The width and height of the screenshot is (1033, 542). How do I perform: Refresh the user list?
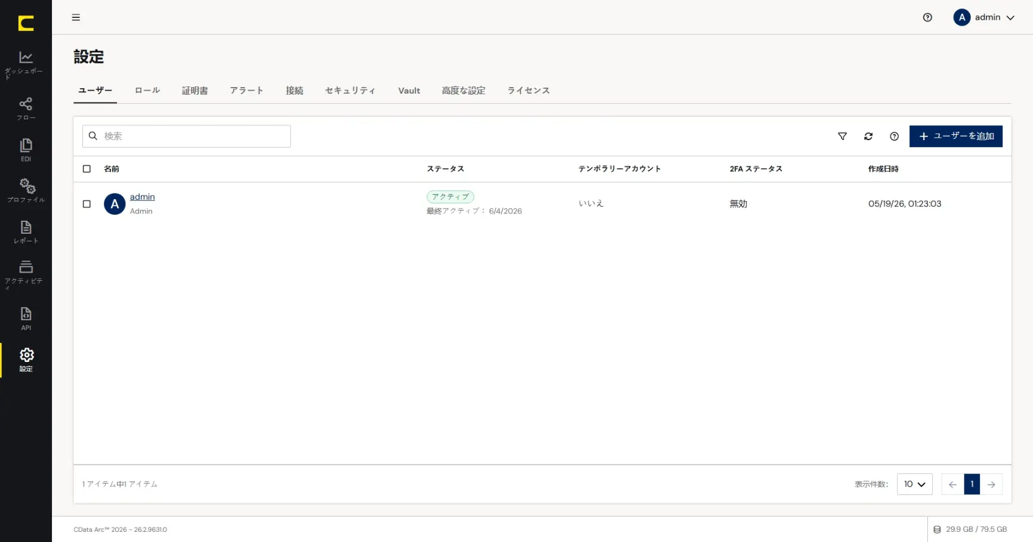(868, 137)
